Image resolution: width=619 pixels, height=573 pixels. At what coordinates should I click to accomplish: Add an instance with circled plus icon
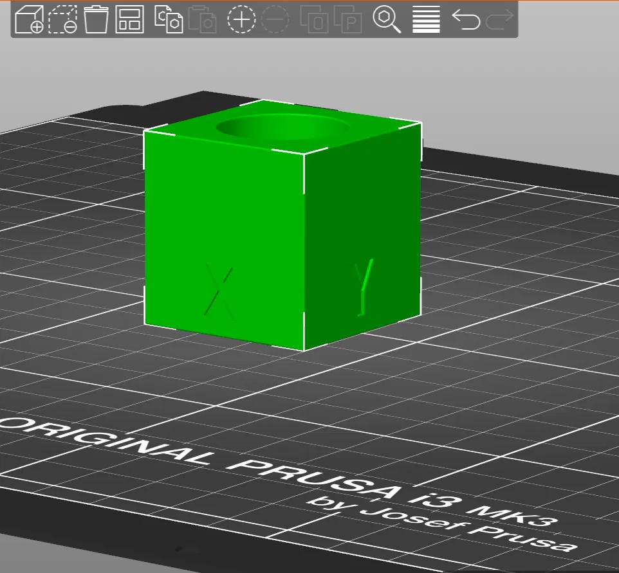pyautogui.click(x=241, y=19)
